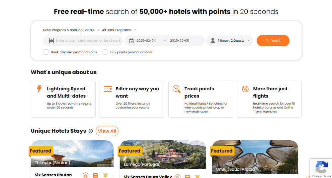
Task: Open the reCAPTCHA Privacy link
Action: click(316, 176)
